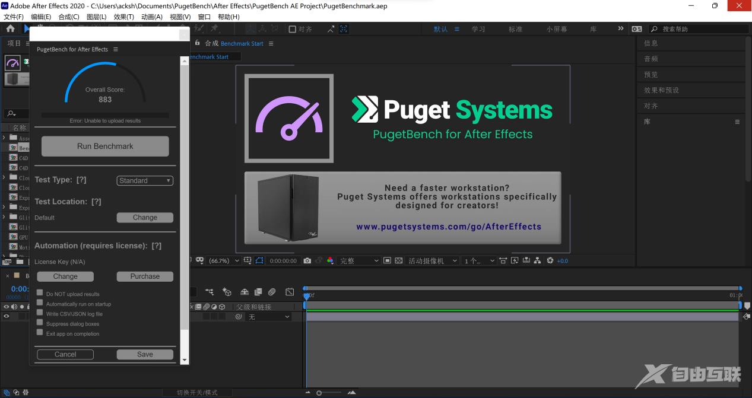This screenshot has width=752, height=398.
Task: Open PugetBench panel hamburger menu
Action: pyautogui.click(x=115, y=49)
